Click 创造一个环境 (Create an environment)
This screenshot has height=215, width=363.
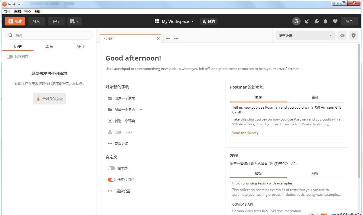click(125, 121)
